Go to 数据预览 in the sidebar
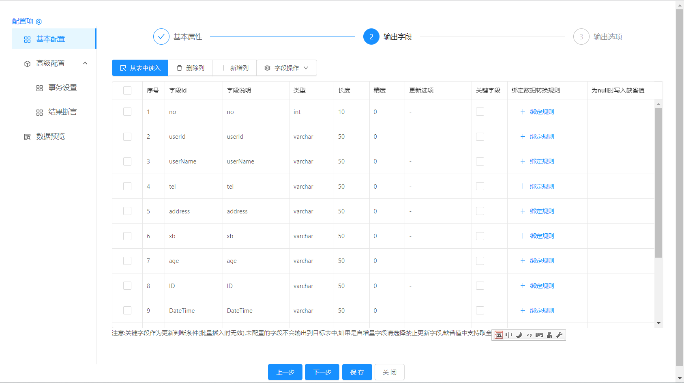This screenshot has height=383, width=684. [x=50, y=136]
